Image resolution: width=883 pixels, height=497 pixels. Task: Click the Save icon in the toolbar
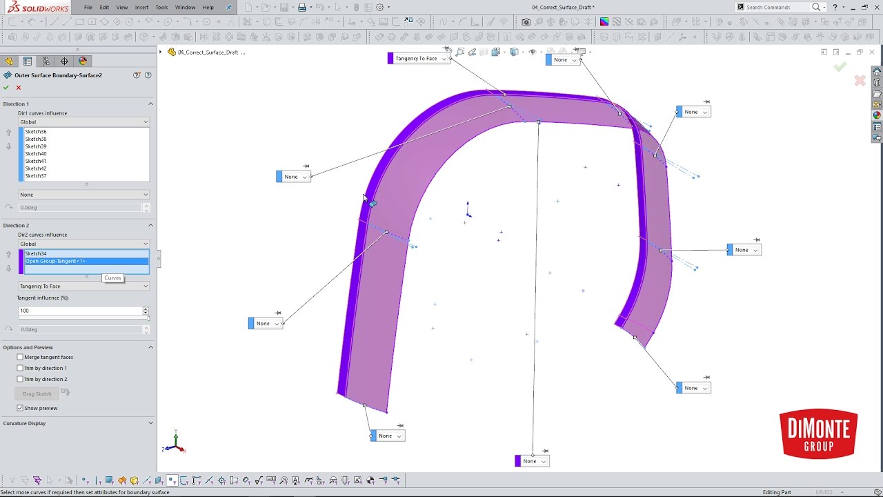283,8
